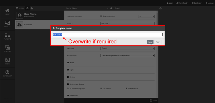Click the add user icon in header
Viewport: 215px width, 103px height.
coord(32,8)
